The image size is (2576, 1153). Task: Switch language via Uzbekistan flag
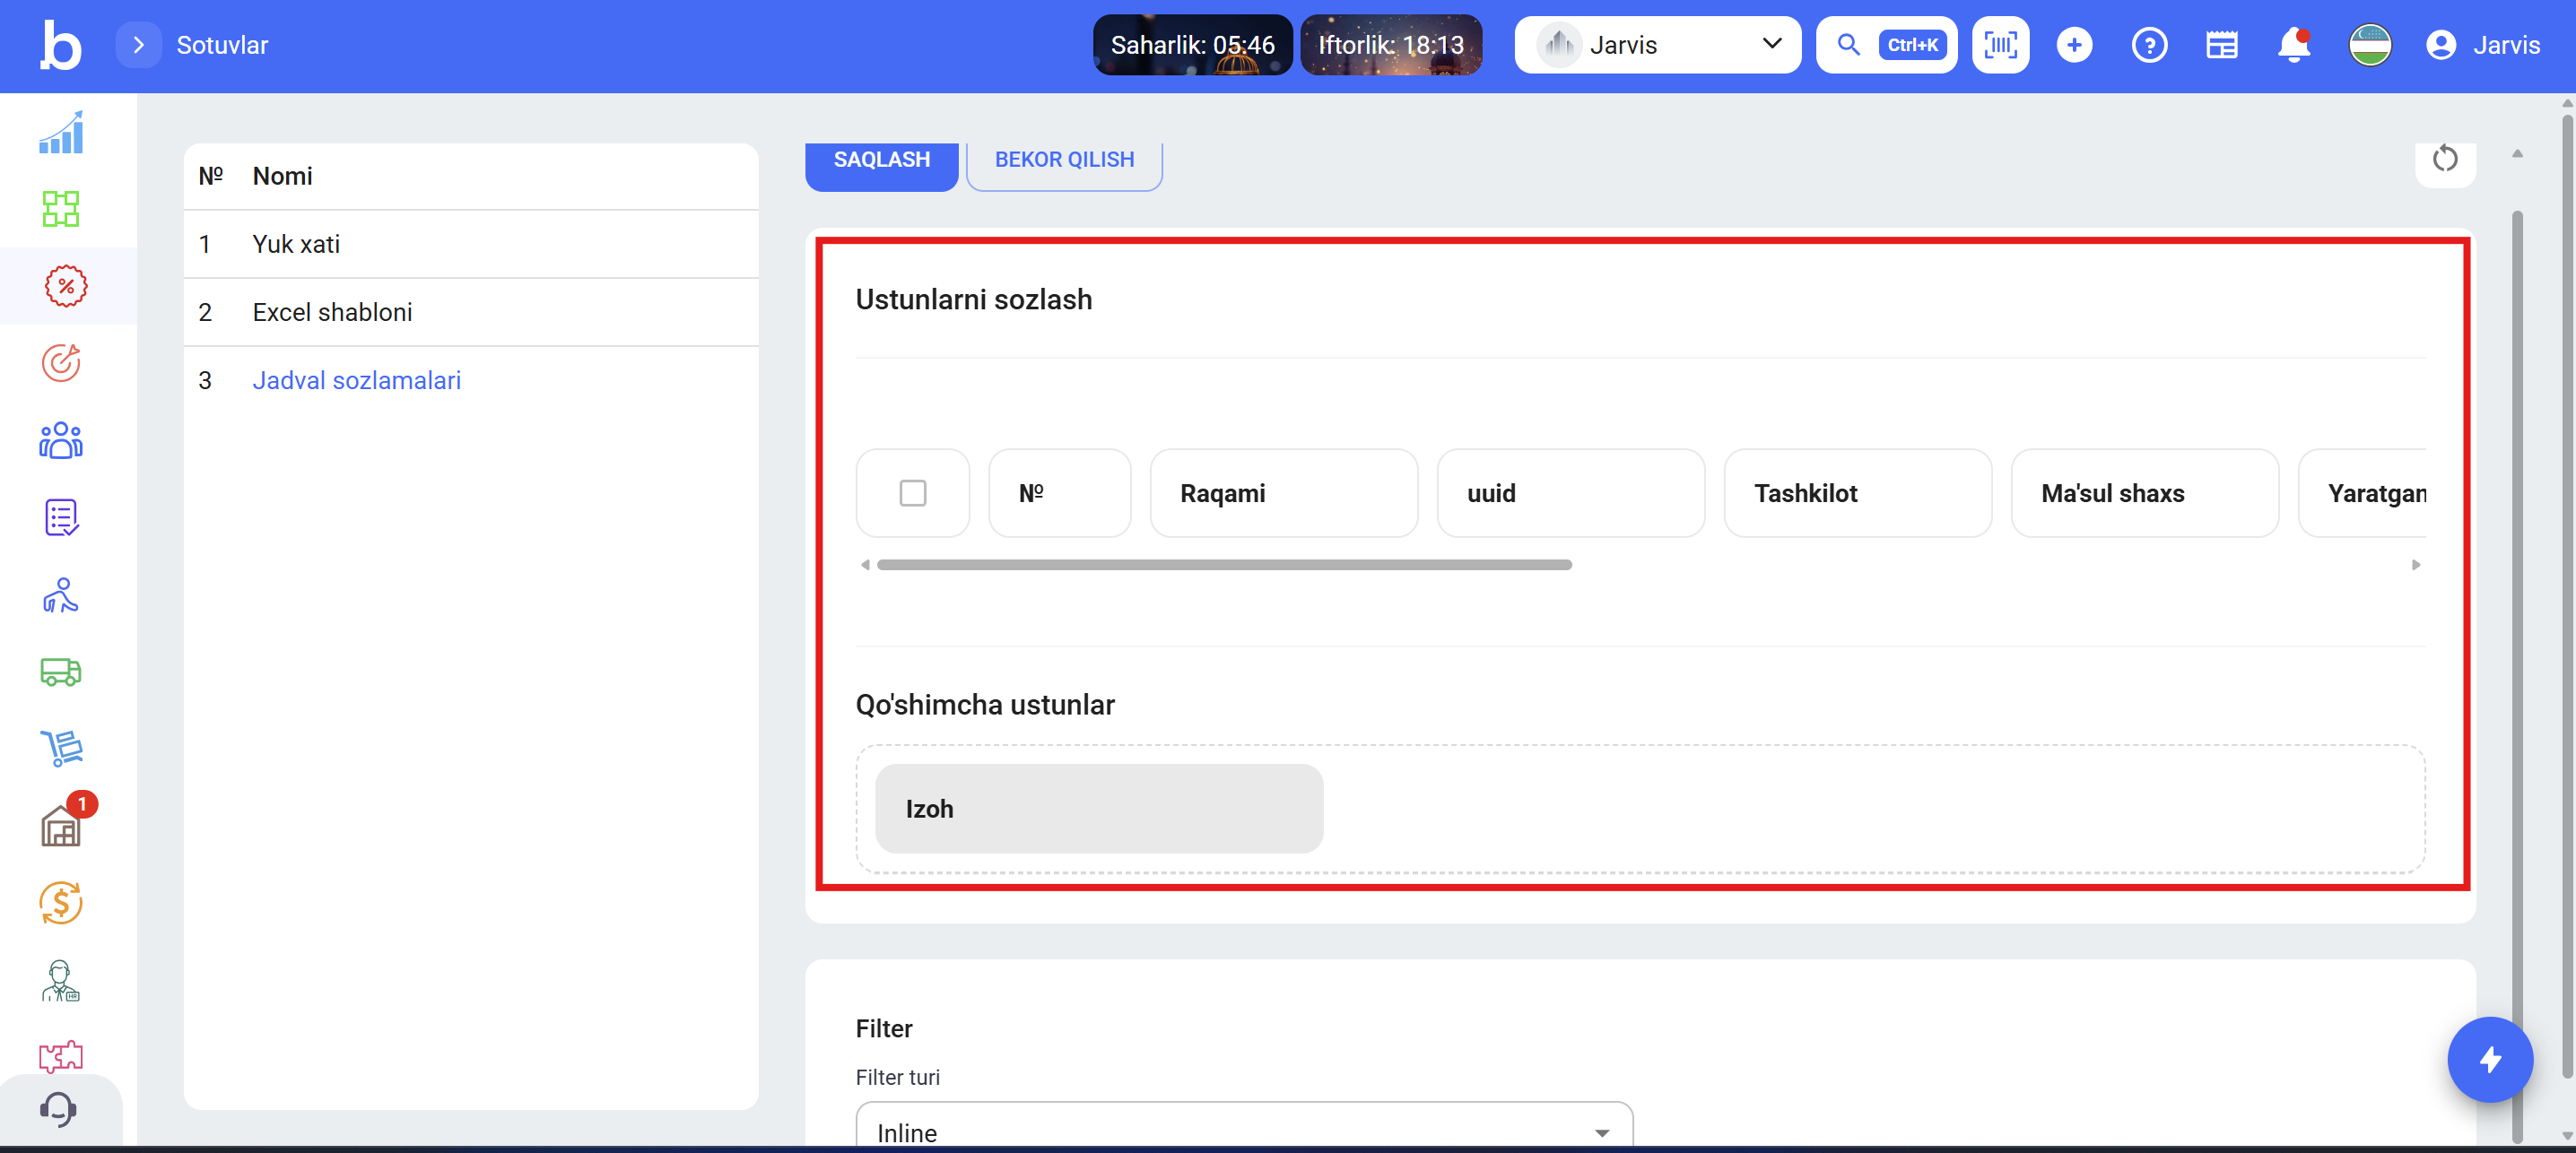coord(2369,45)
